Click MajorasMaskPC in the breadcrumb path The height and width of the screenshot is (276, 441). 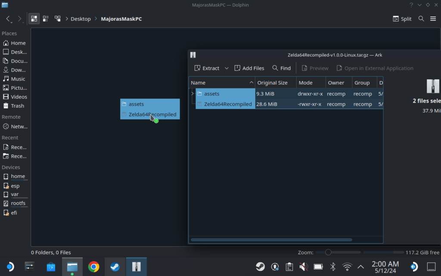[121, 19]
